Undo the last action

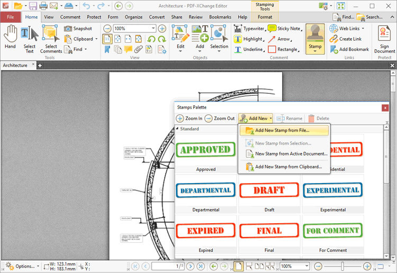point(86,6)
